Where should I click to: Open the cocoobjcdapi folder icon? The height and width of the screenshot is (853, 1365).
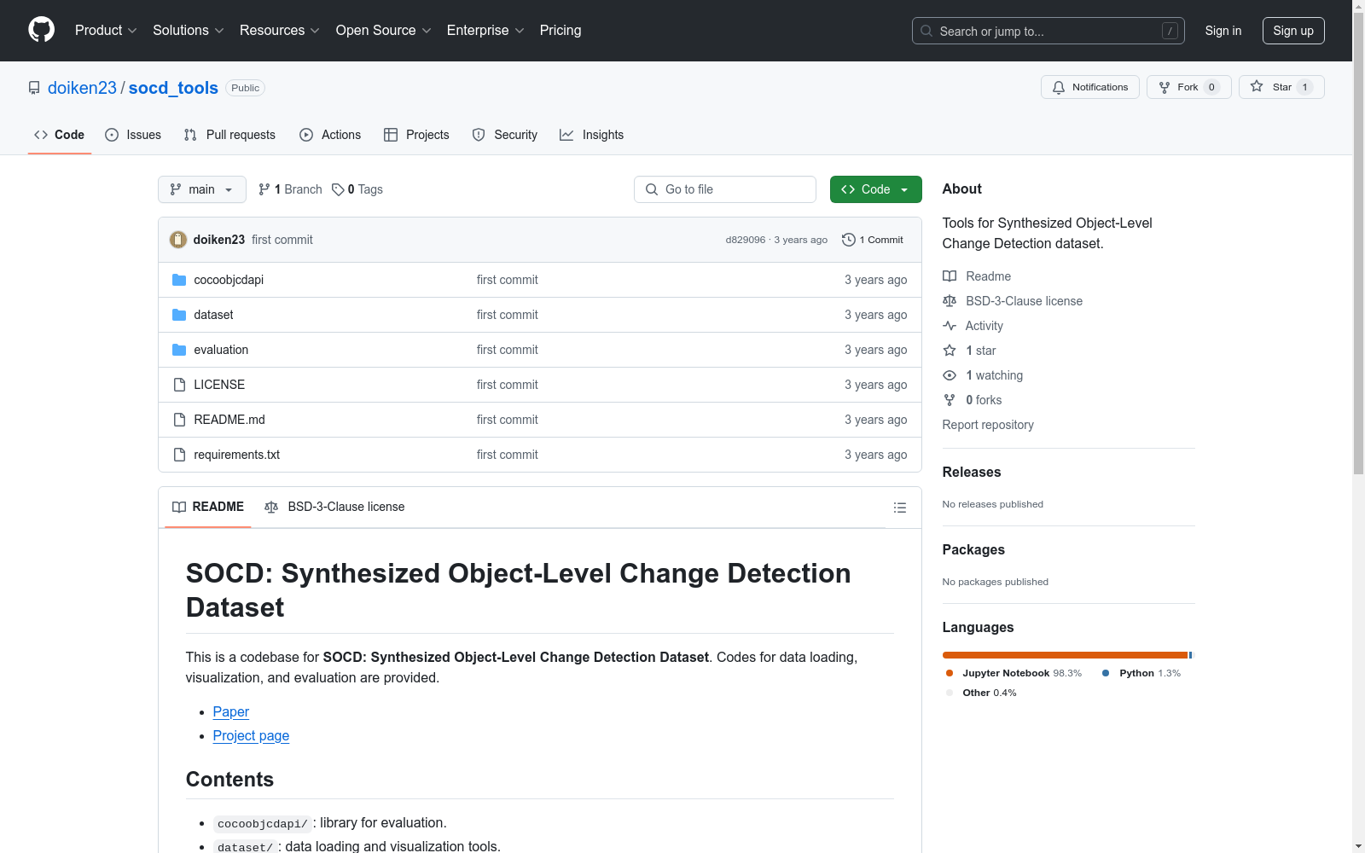179,280
